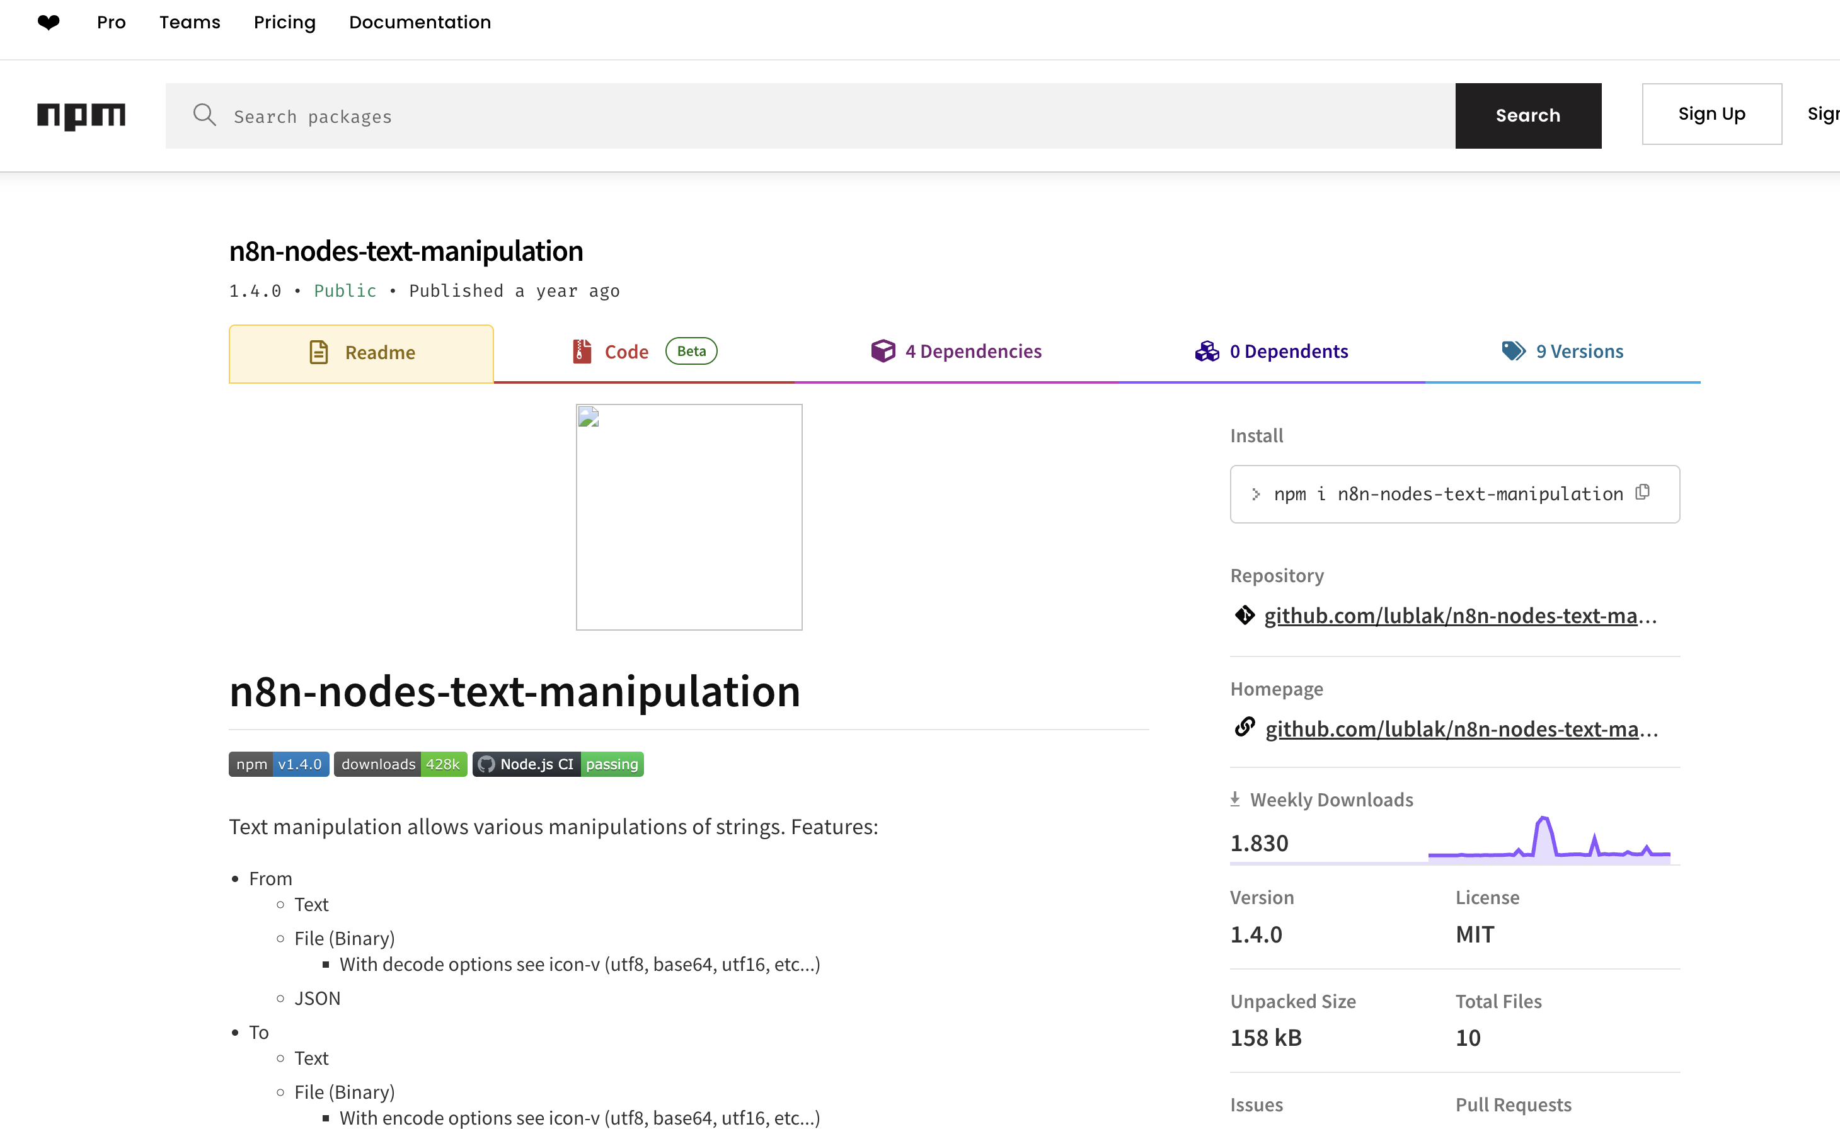The image size is (1840, 1129).
Task: Click the package box icon on Dependencies tab
Action: 883,350
